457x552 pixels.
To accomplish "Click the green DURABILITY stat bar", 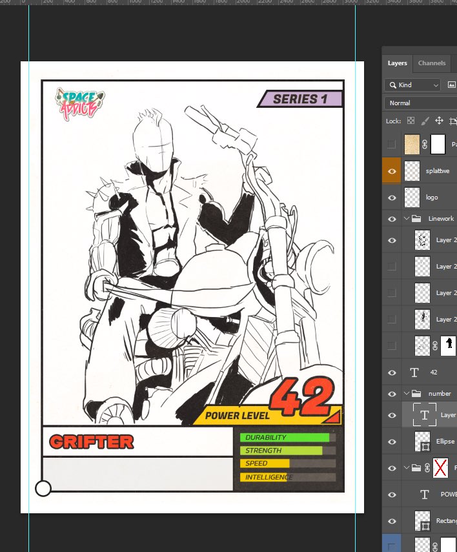I will click(285, 437).
